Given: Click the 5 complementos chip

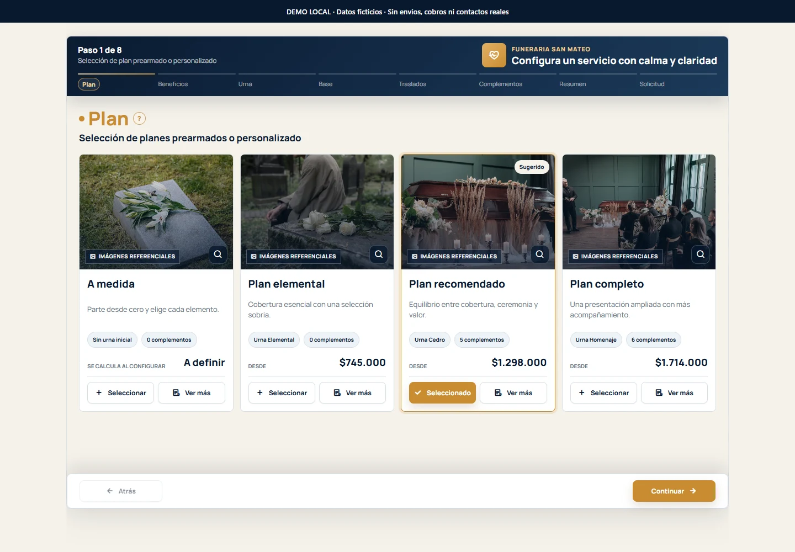Looking at the screenshot, I should click(482, 340).
